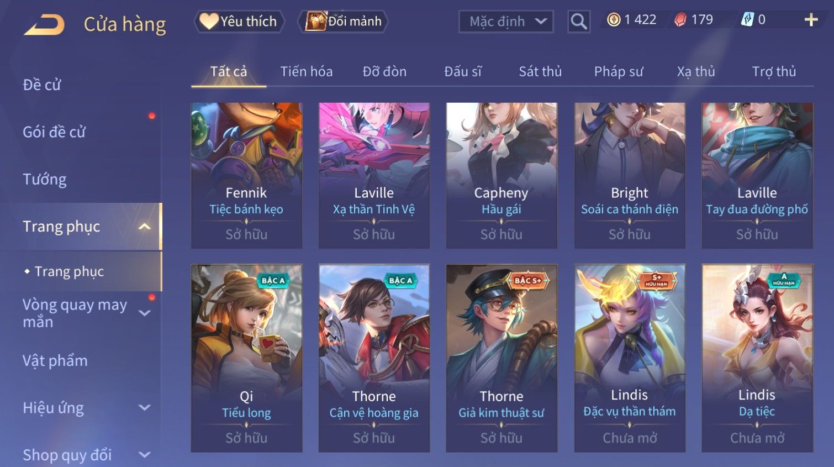Select the Tiến hóa tab

pyautogui.click(x=307, y=71)
